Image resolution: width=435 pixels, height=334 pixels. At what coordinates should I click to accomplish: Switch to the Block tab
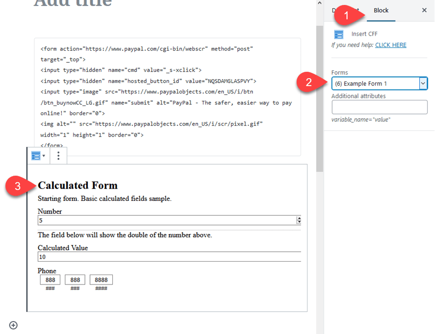point(381,10)
